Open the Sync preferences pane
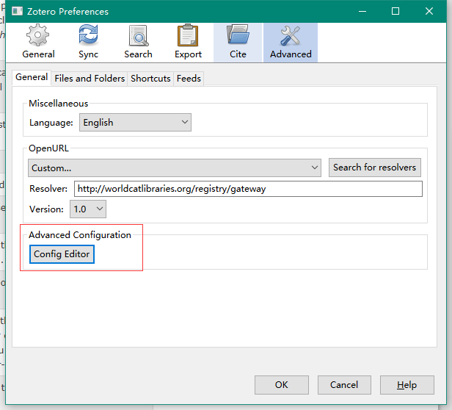The height and width of the screenshot is (410, 452). pyautogui.click(x=88, y=42)
